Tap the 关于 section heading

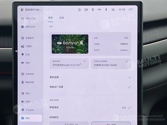click(x=51, y=27)
